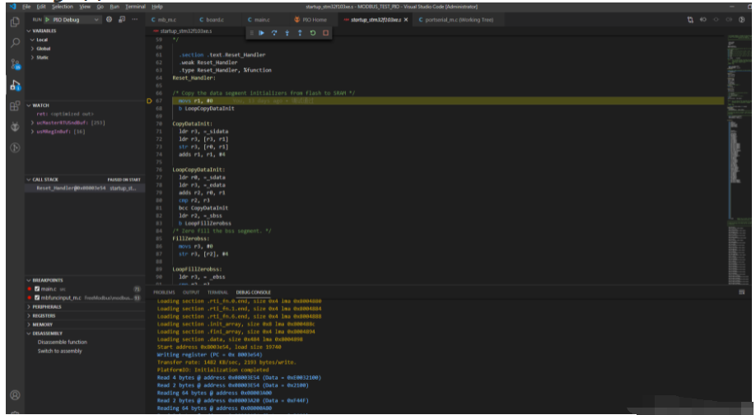Screen dimensions: 756x415
Task: Open the Run and Debug view
Action: (15, 86)
